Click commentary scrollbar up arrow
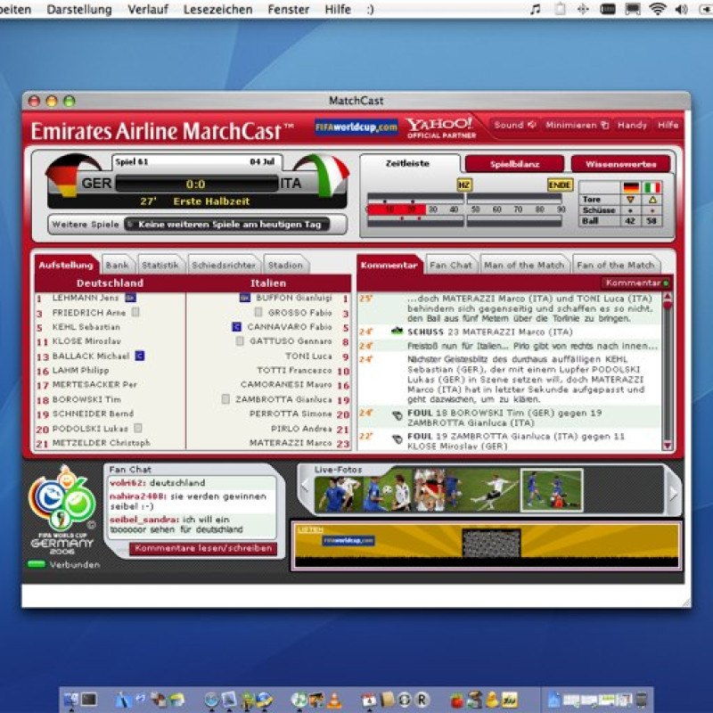This screenshot has width=713, height=713. click(668, 296)
